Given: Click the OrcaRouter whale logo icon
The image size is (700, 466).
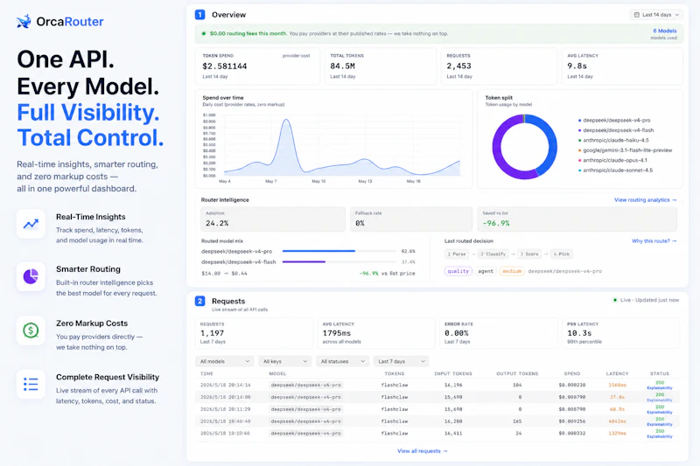Looking at the screenshot, I should [24, 21].
